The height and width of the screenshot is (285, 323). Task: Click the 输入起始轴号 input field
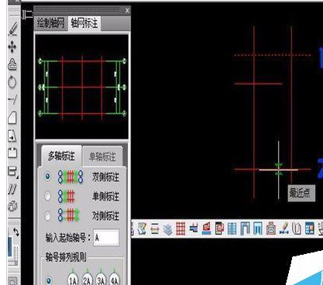[106, 238]
